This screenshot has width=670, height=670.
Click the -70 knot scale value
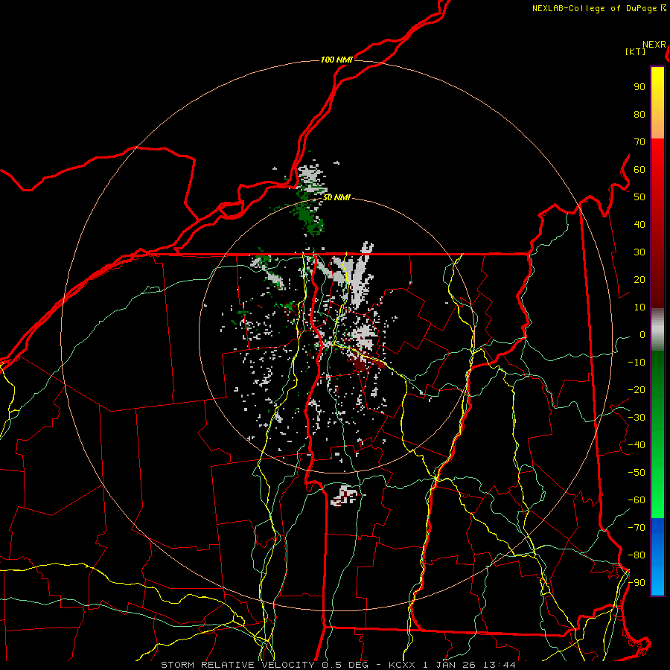(636, 528)
